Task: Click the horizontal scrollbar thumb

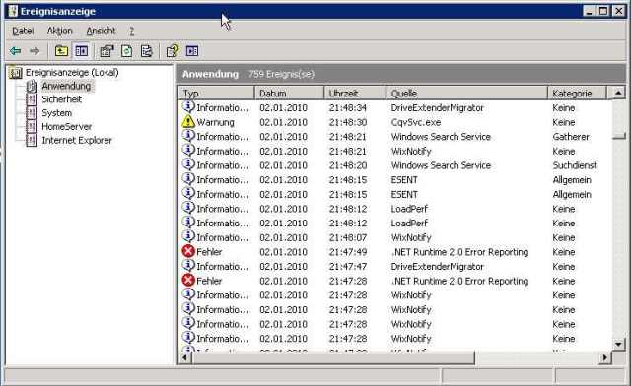Action: pyautogui.click(x=333, y=357)
